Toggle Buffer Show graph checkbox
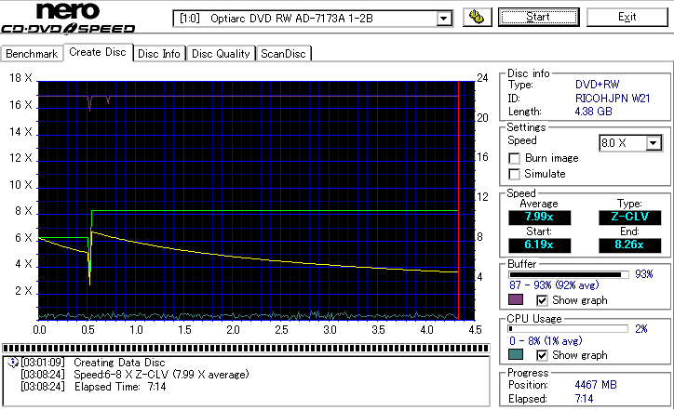Image resolution: width=674 pixels, height=410 pixels. (542, 300)
